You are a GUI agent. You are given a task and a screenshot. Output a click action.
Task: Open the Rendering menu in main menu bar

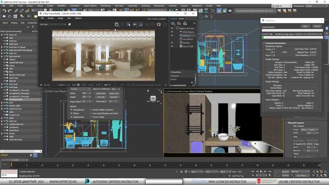click(105, 6)
